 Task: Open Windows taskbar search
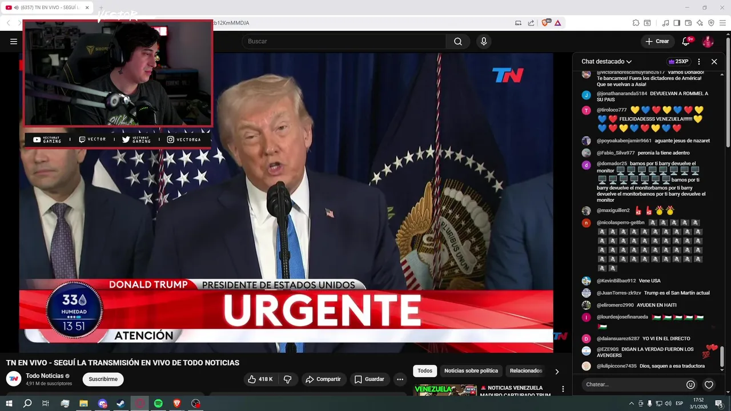(x=27, y=404)
